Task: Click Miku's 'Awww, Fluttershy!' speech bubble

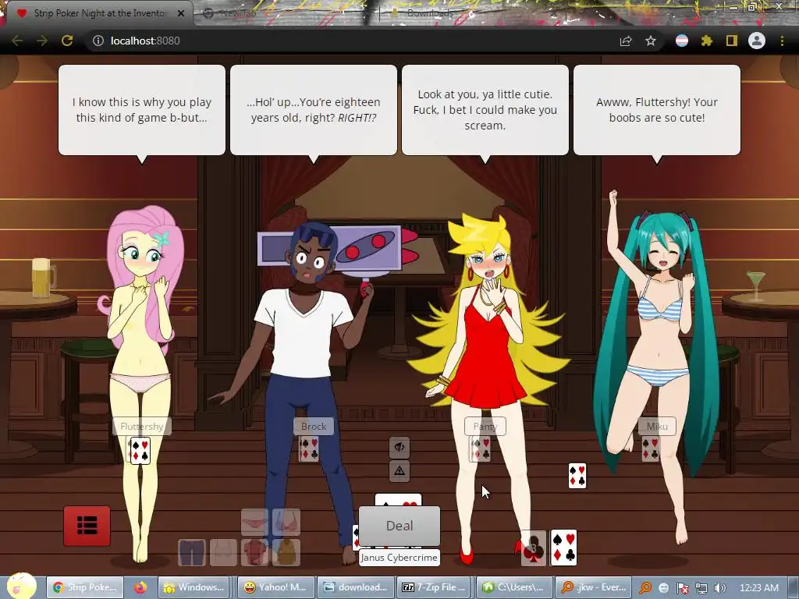Action: [657, 109]
